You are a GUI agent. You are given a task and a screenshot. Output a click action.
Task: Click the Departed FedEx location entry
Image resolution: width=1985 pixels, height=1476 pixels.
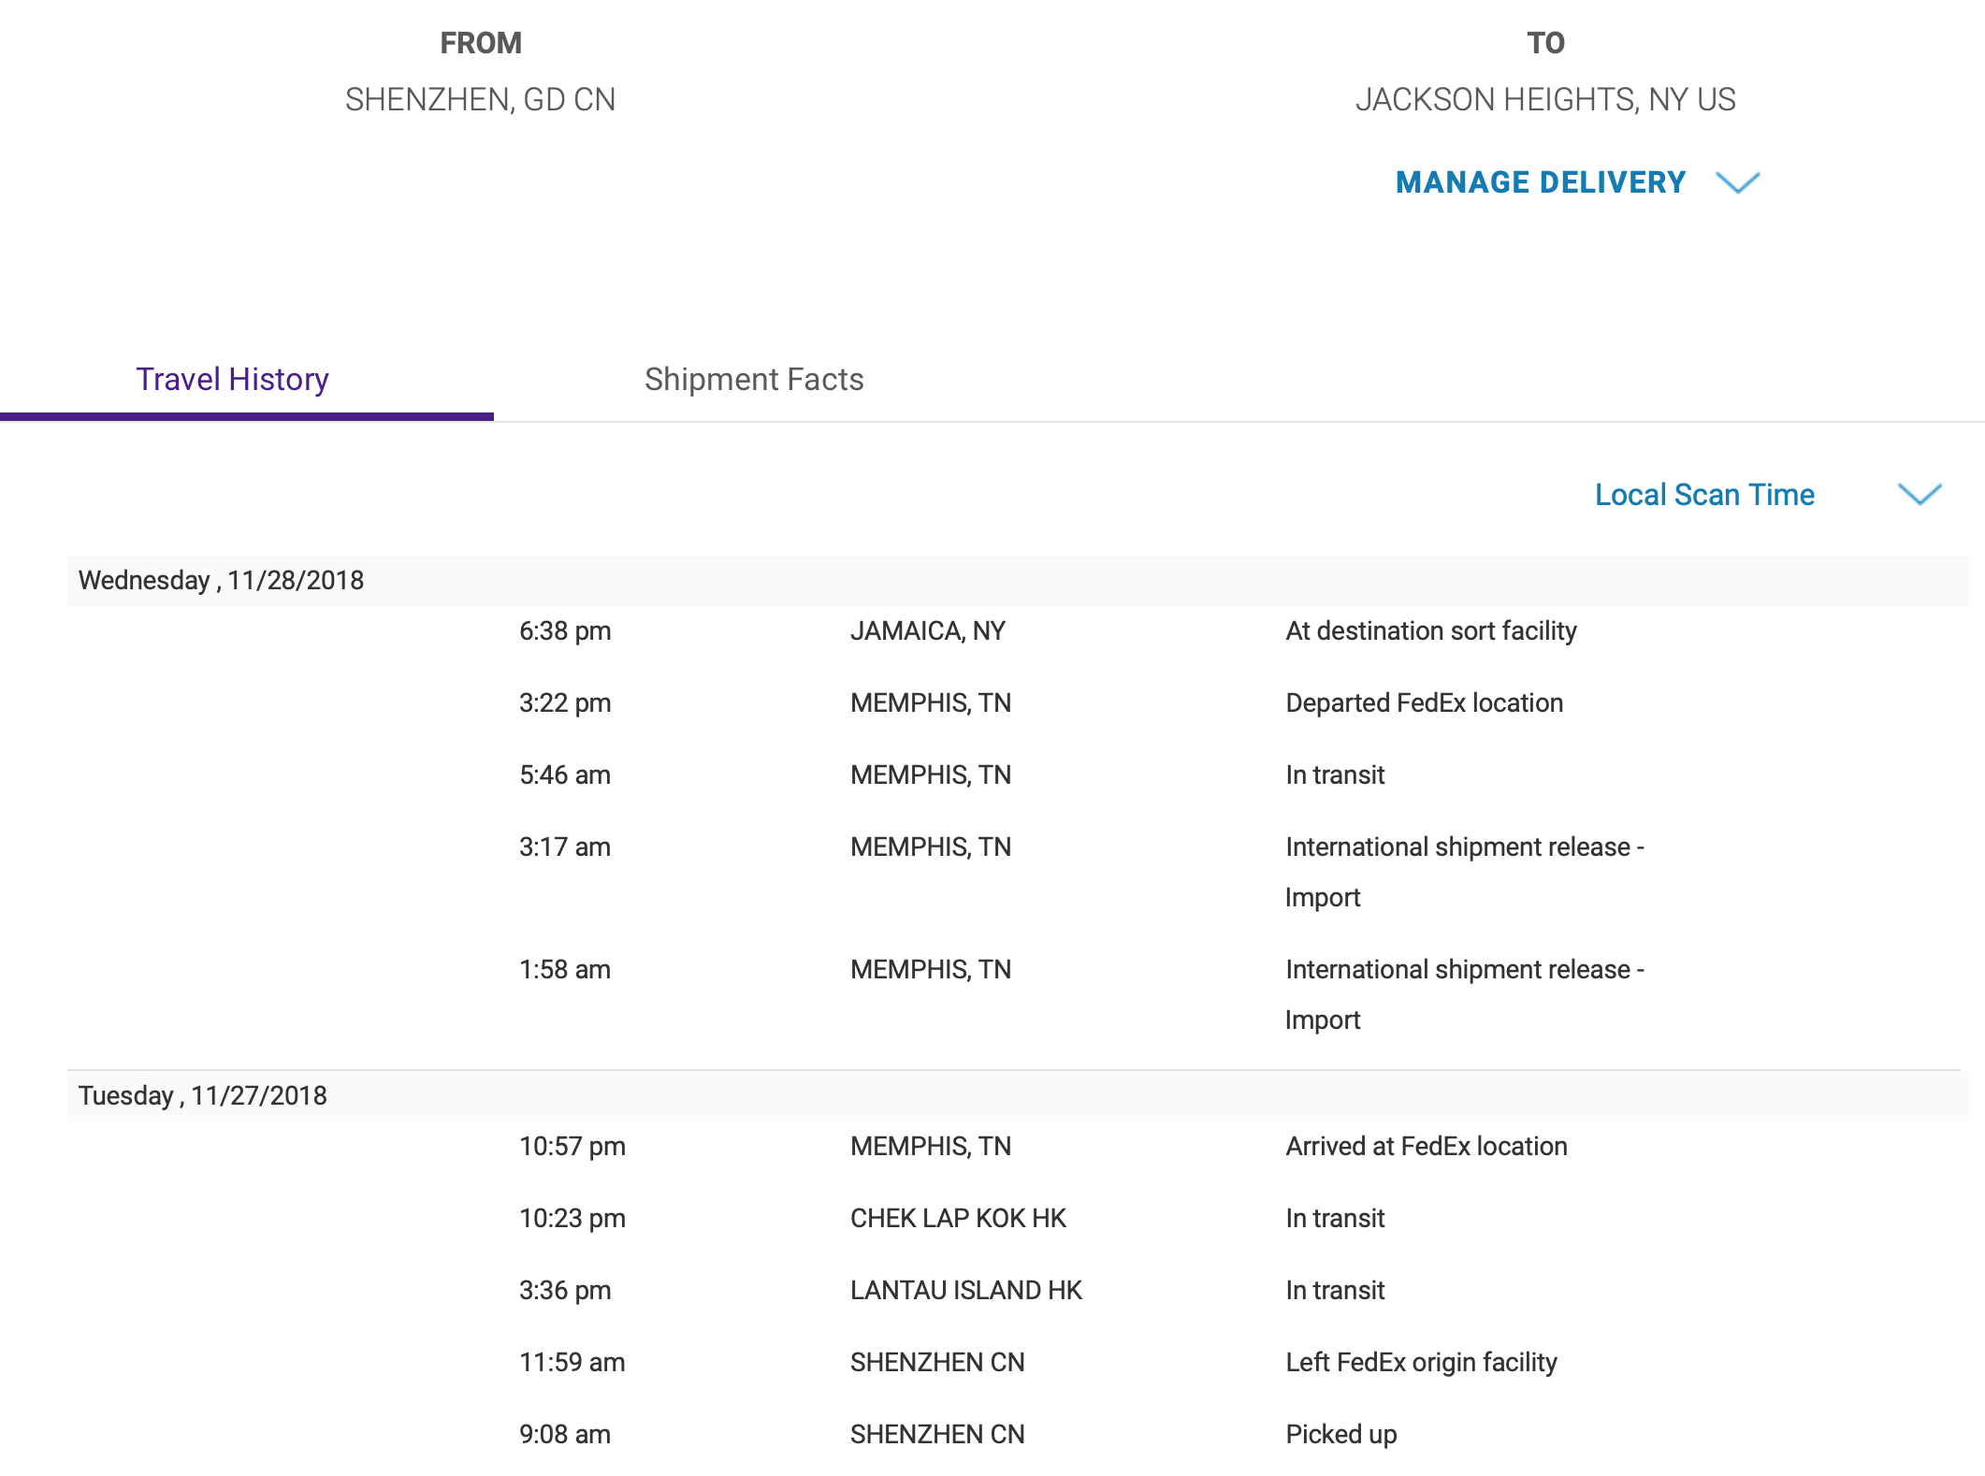click(x=1424, y=703)
